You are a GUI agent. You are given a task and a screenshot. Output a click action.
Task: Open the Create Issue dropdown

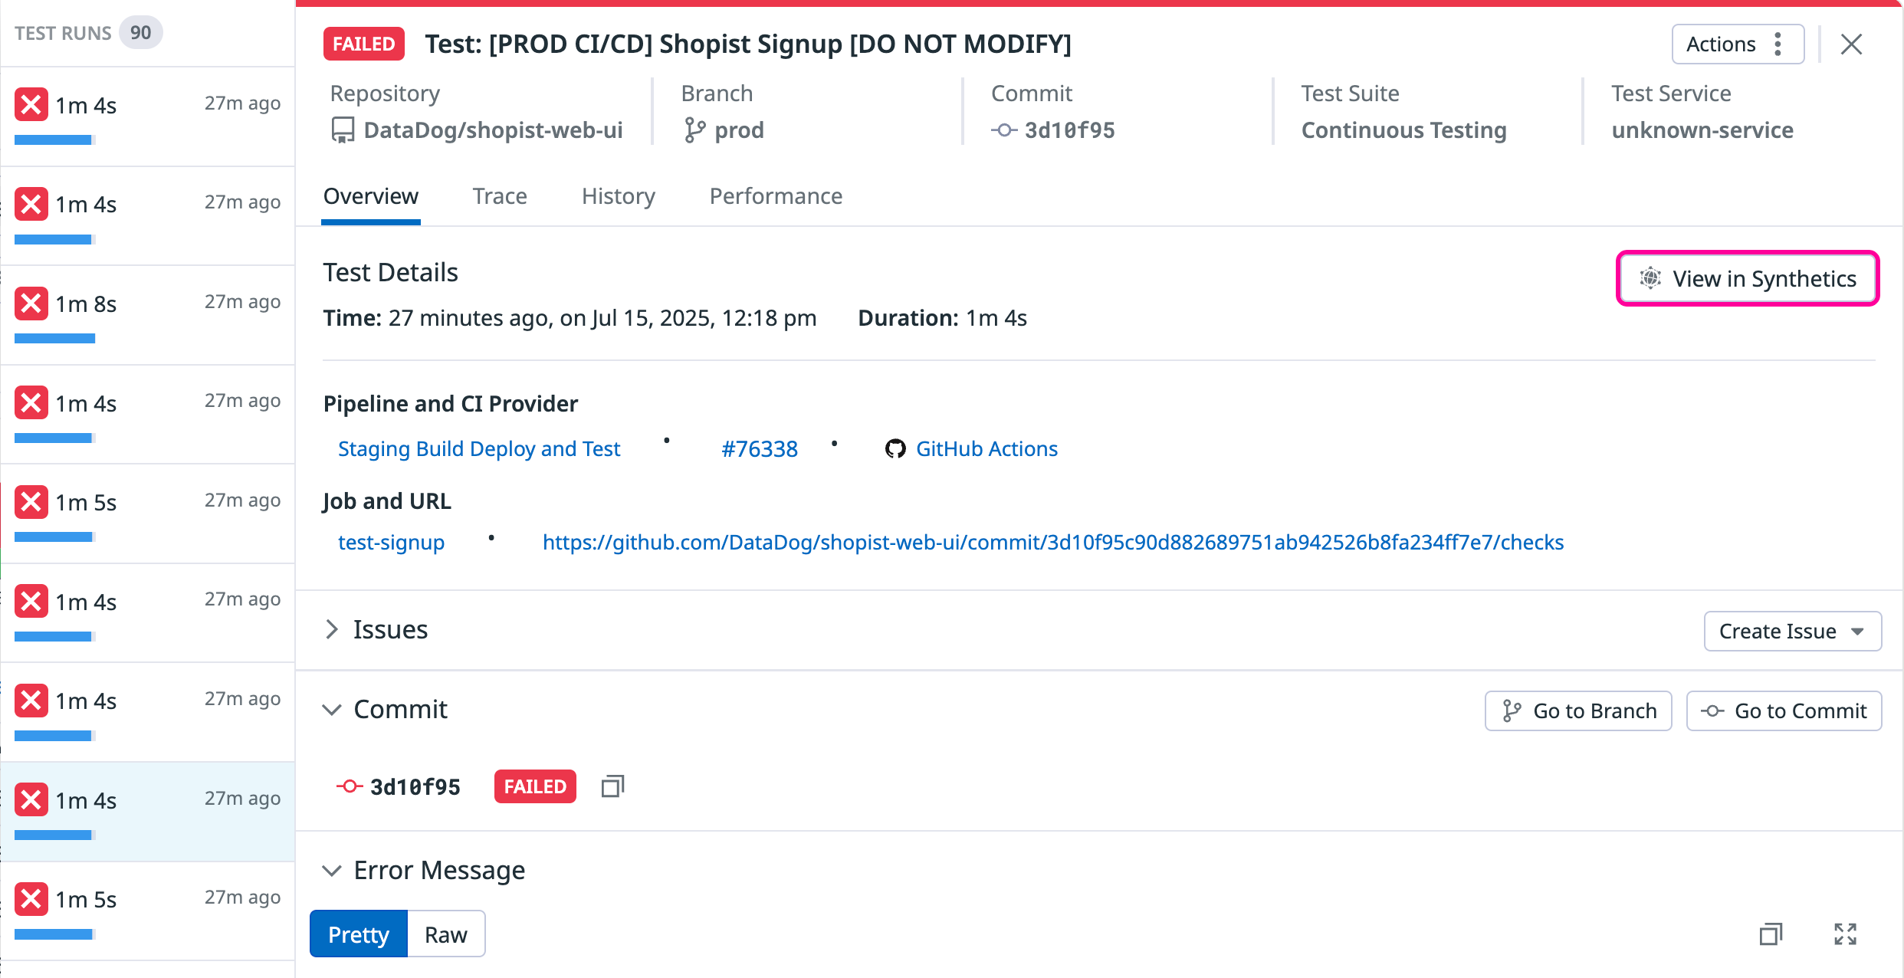click(1792, 631)
